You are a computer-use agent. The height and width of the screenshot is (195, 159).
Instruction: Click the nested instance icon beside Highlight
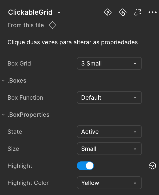pyautogui.click(x=152, y=166)
